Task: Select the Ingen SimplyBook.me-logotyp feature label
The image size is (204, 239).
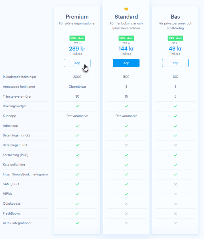Action: (25, 174)
